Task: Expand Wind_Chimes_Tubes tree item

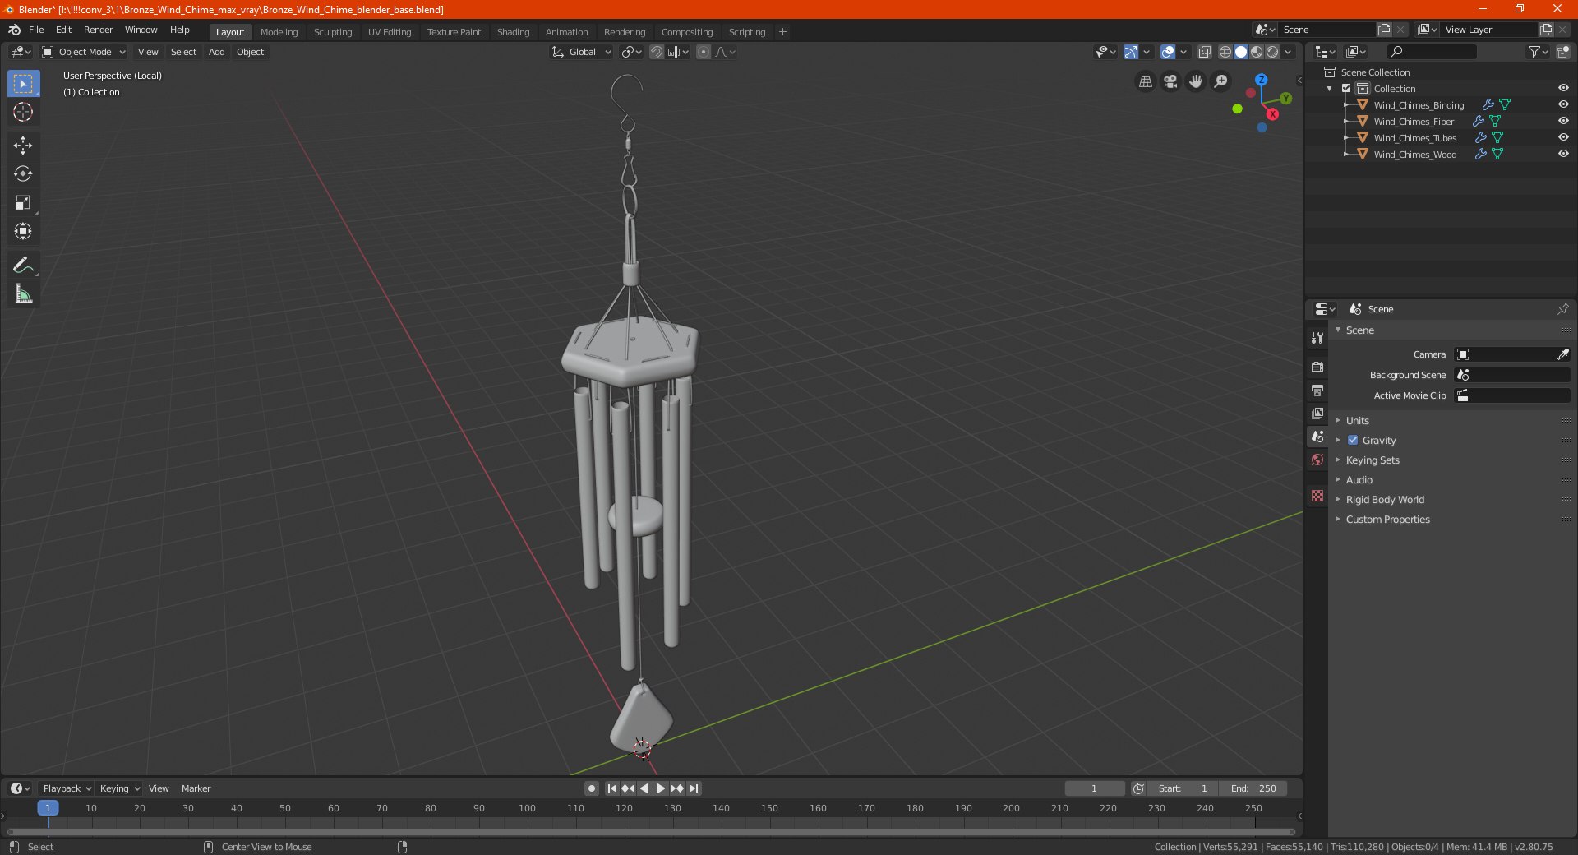Action: click(x=1345, y=137)
